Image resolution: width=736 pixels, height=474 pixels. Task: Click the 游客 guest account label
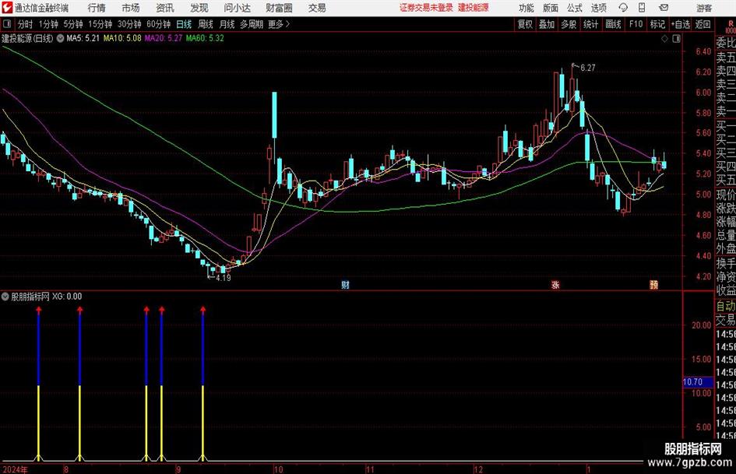704,8
